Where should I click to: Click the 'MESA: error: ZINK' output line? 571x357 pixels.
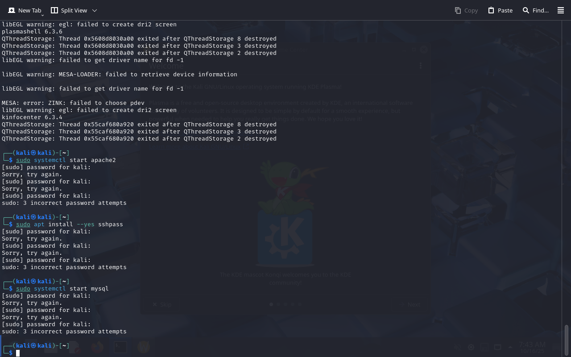pos(73,103)
